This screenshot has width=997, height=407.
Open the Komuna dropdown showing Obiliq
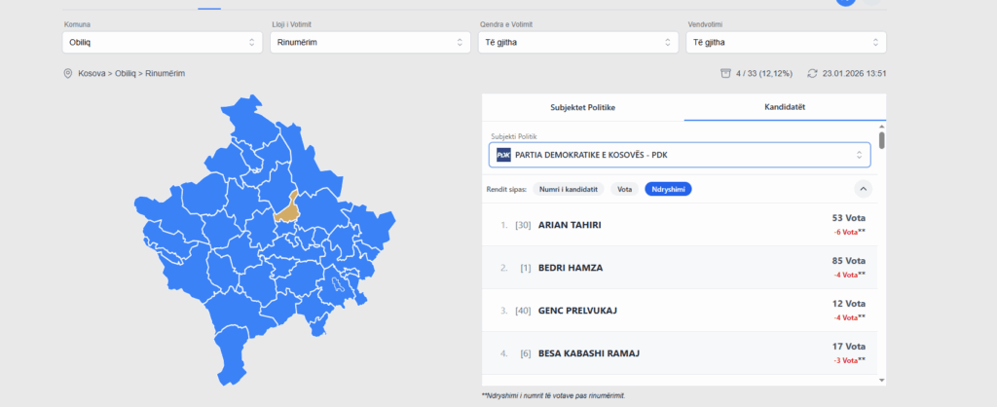tap(161, 43)
